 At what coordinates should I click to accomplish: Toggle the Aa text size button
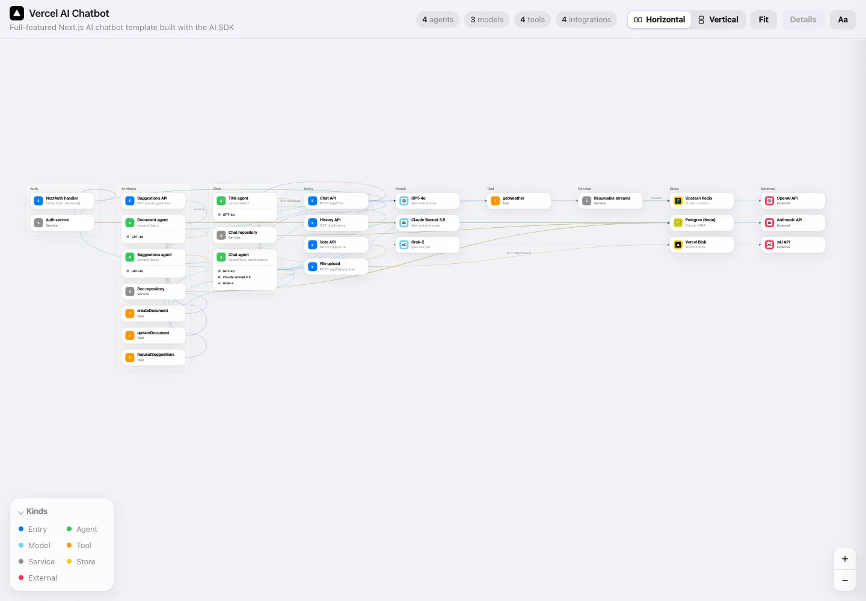(x=843, y=20)
